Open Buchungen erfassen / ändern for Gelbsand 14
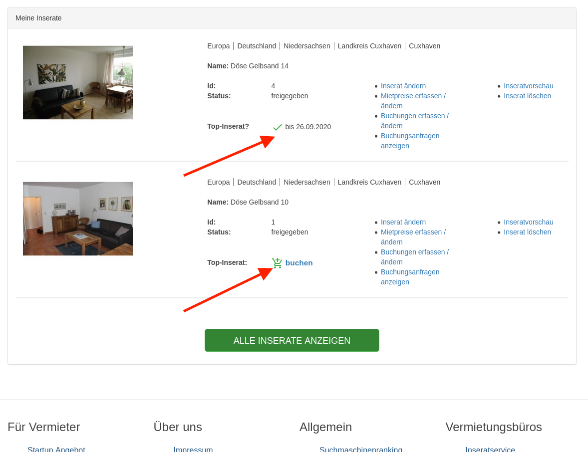This screenshot has height=452, width=588. coord(414,116)
